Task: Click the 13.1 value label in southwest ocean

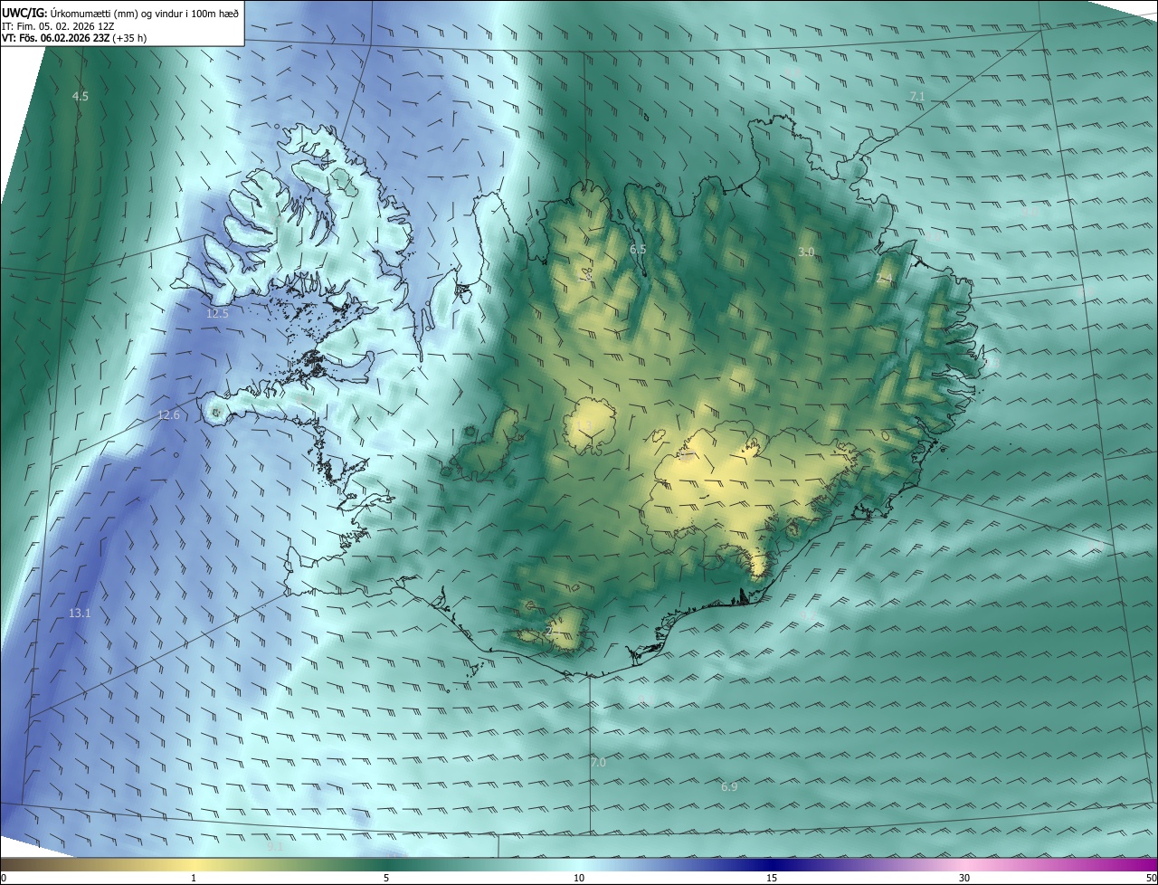Action: [81, 614]
